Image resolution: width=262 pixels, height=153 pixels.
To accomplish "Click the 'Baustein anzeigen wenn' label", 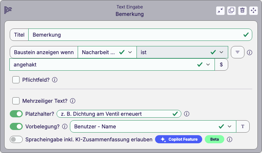I will click(x=44, y=52).
